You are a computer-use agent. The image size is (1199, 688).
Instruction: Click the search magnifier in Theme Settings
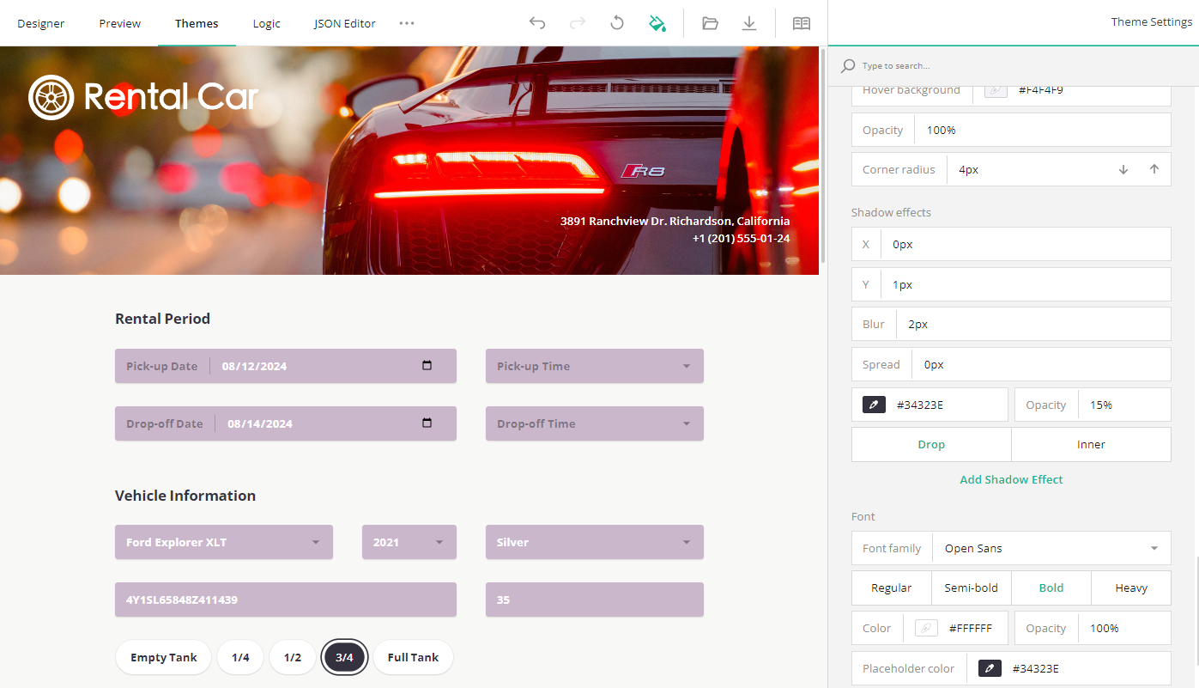coord(848,65)
